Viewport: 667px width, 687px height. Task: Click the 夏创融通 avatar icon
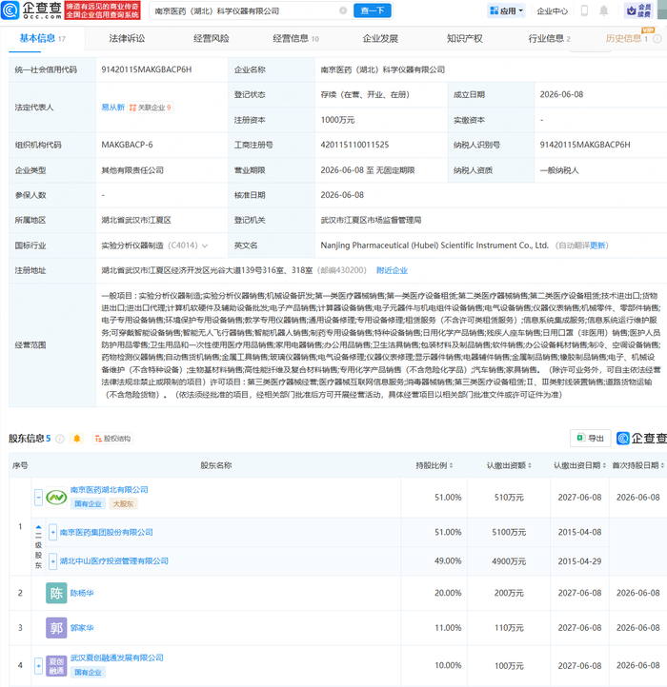click(56, 665)
